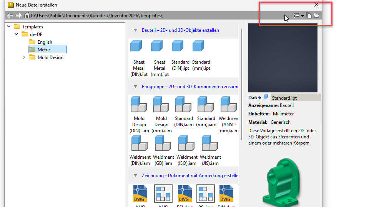Select Sheet Metal (mm).ipt template
This screenshot has height=207, width=369.
click(160, 58)
